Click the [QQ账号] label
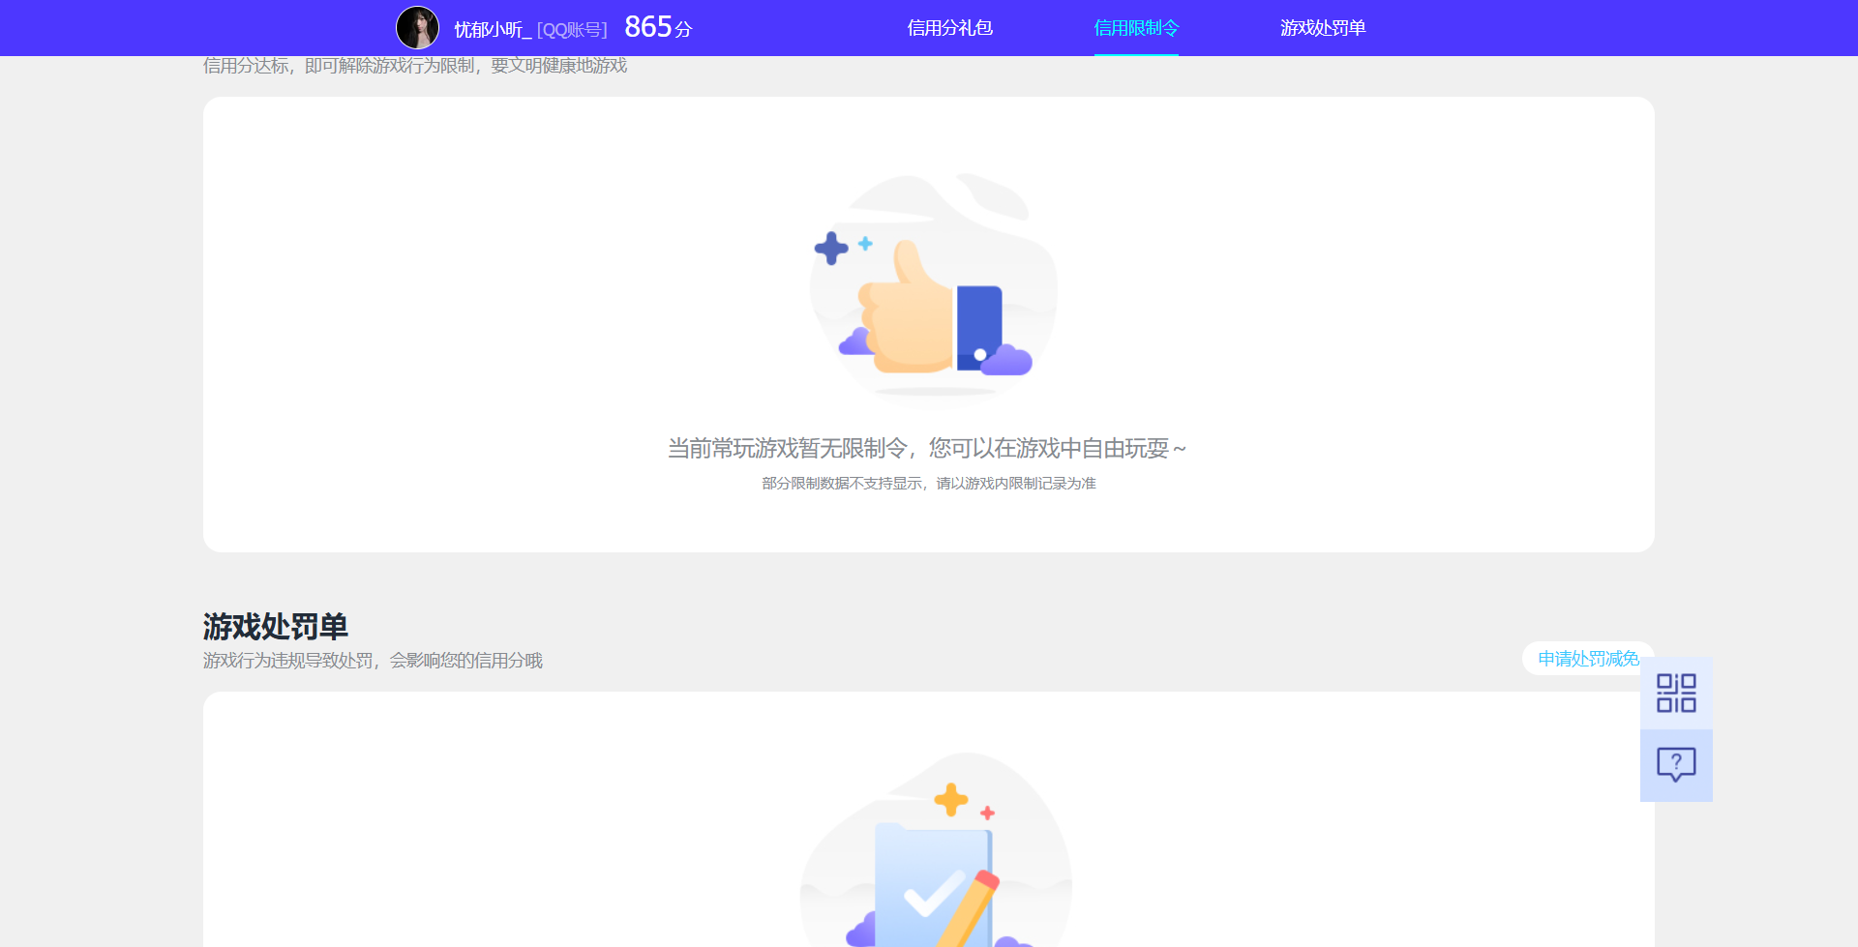This screenshot has width=1858, height=947. (x=574, y=29)
